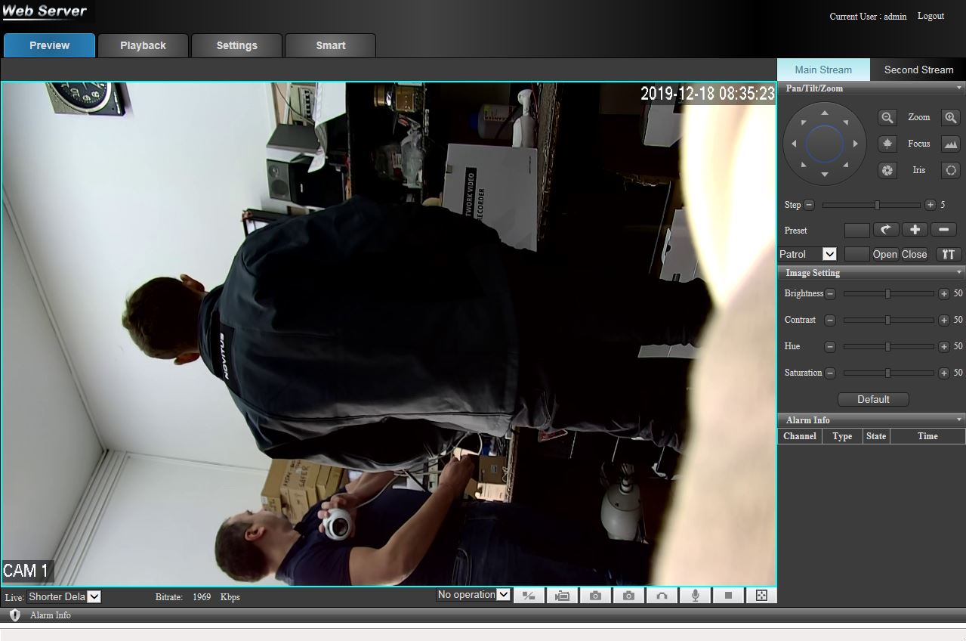Stop the live stream playback
Viewport: 966px width, 641px height.
point(728,596)
